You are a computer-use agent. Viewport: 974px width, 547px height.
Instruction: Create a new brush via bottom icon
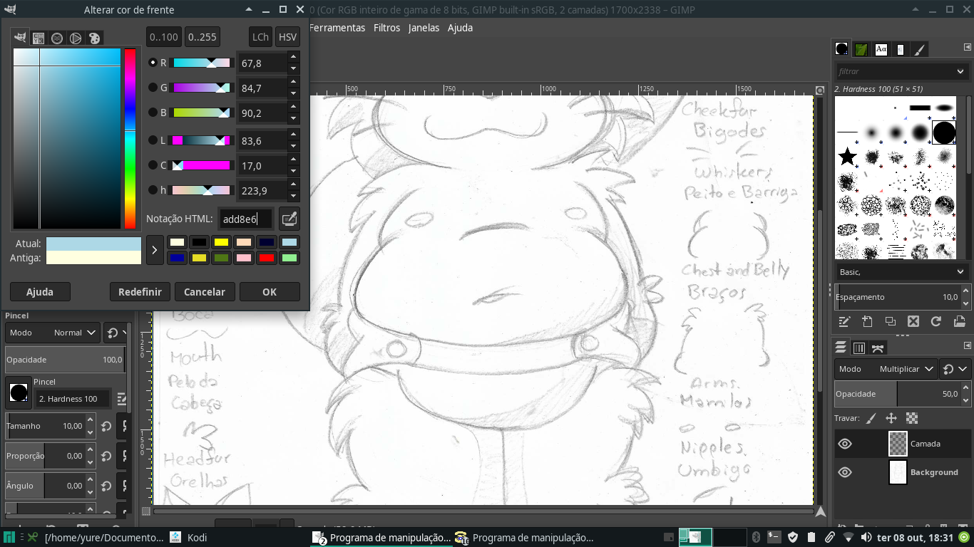tap(867, 321)
